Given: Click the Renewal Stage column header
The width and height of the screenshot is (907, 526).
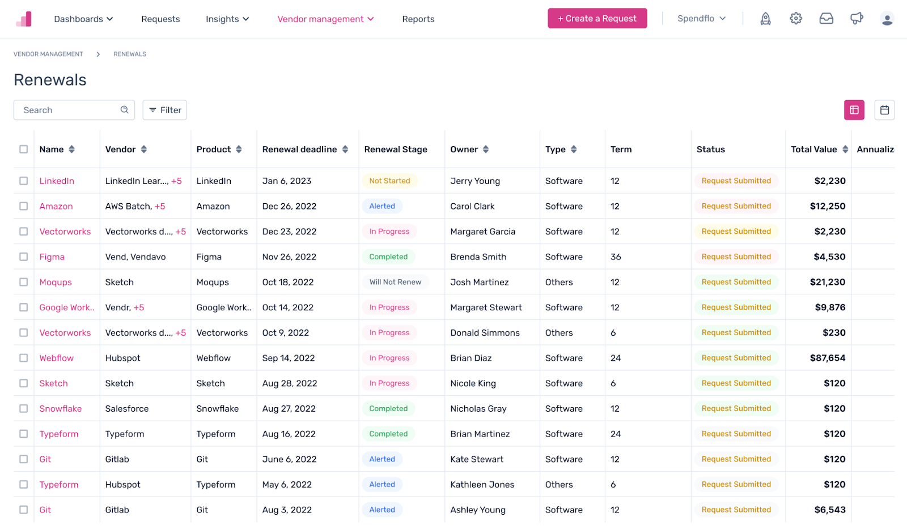Looking at the screenshot, I should (x=396, y=149).
